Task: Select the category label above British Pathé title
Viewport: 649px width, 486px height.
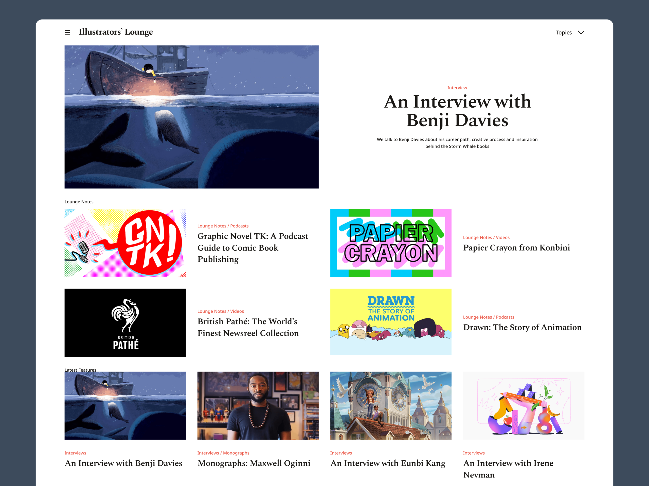Action: click(x=221, y=311)
